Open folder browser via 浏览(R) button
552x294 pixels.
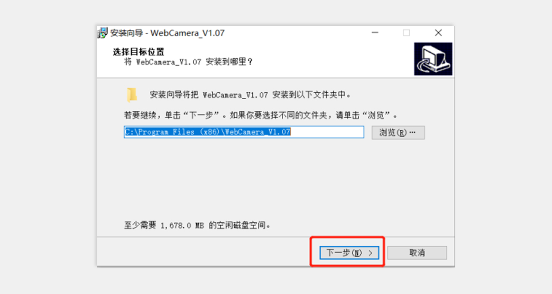click(x=398, y=133)
